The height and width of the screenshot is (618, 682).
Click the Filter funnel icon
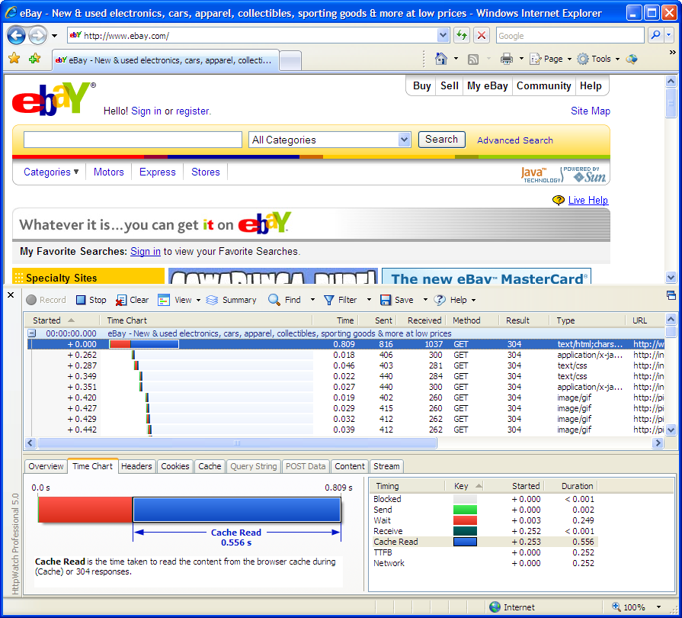click(x=329, y=300)
